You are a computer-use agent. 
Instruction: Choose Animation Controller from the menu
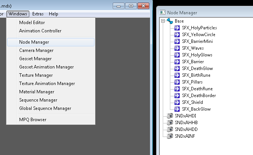[x=51, y=31]
